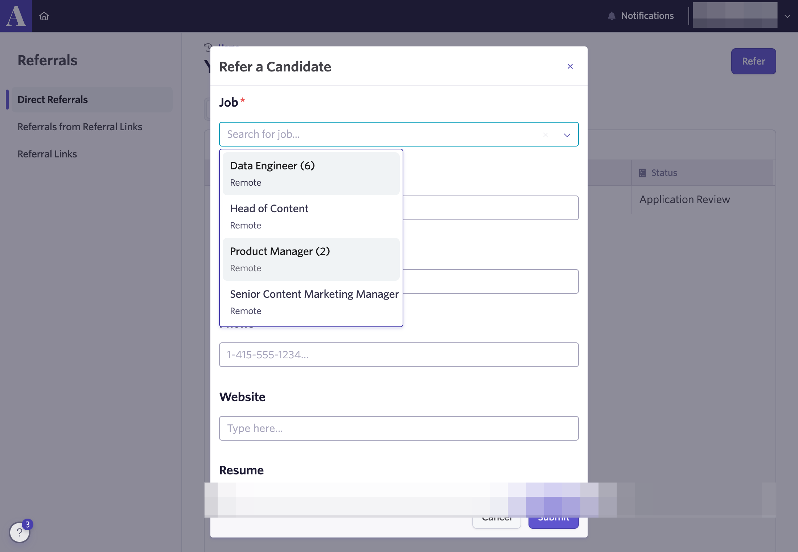798x552 pixels.
Task: Click the Notifications bell icon
Action: pos(612,16)
